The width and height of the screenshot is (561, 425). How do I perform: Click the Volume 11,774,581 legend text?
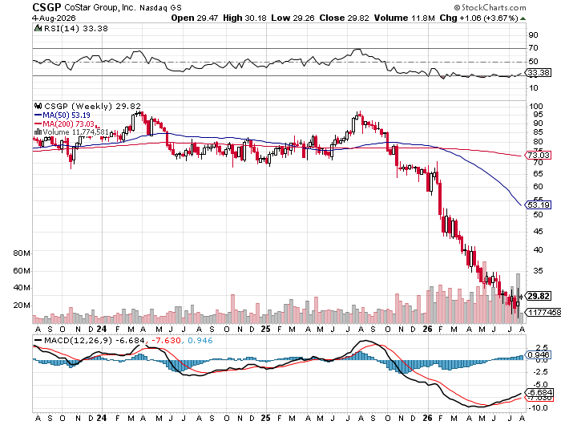click(x=75, y=132)
